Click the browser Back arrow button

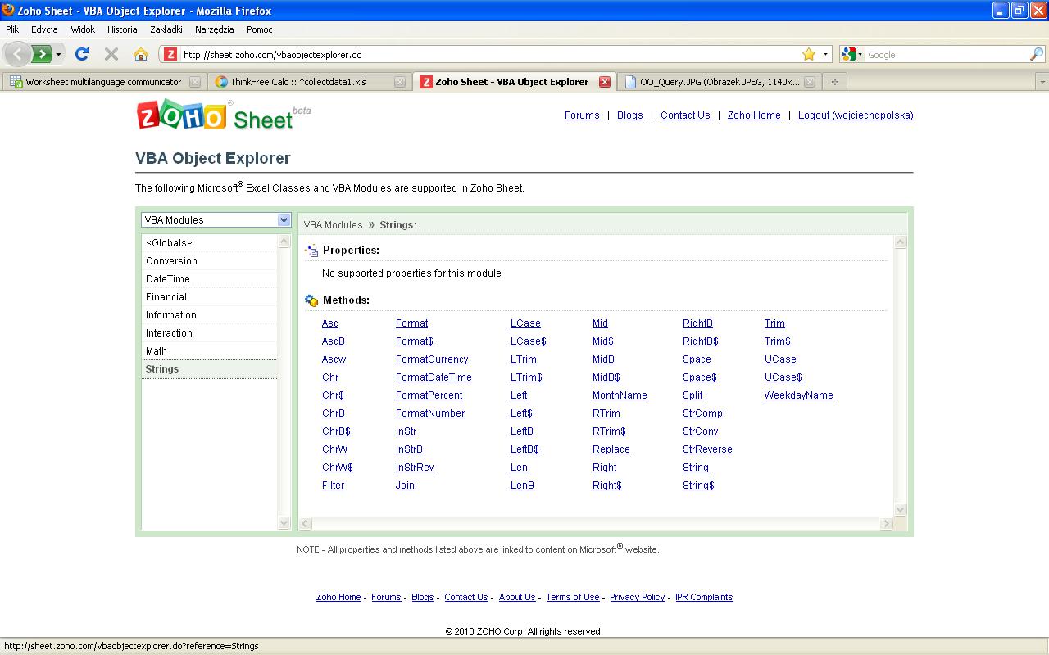pyautogui.click(x=18, y=54)
